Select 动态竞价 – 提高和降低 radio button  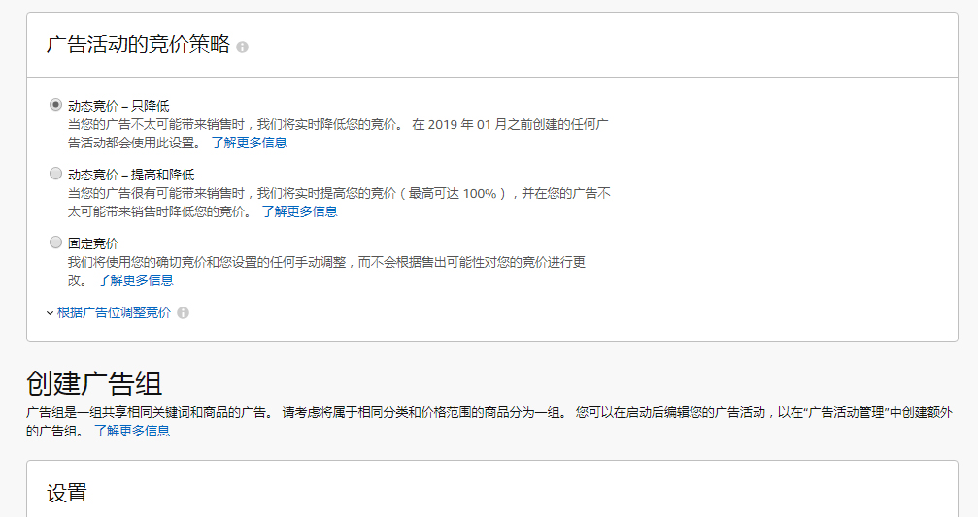click(55, 174)
